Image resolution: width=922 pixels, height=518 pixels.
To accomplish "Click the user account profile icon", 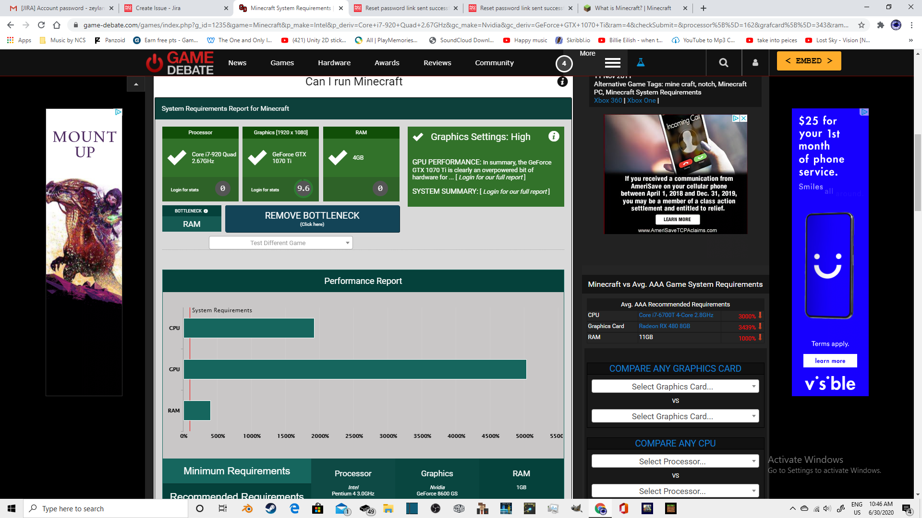I will (755, 63).
